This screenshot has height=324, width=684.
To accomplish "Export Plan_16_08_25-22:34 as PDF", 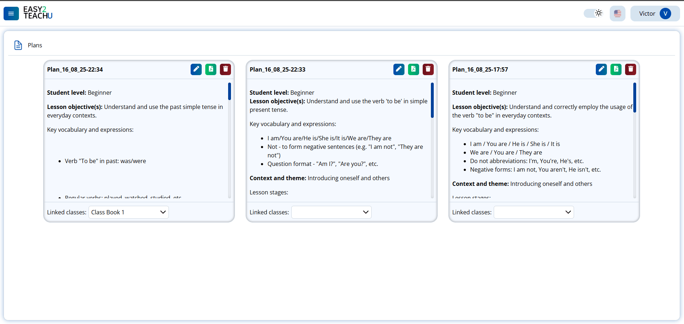I will 211,69.
